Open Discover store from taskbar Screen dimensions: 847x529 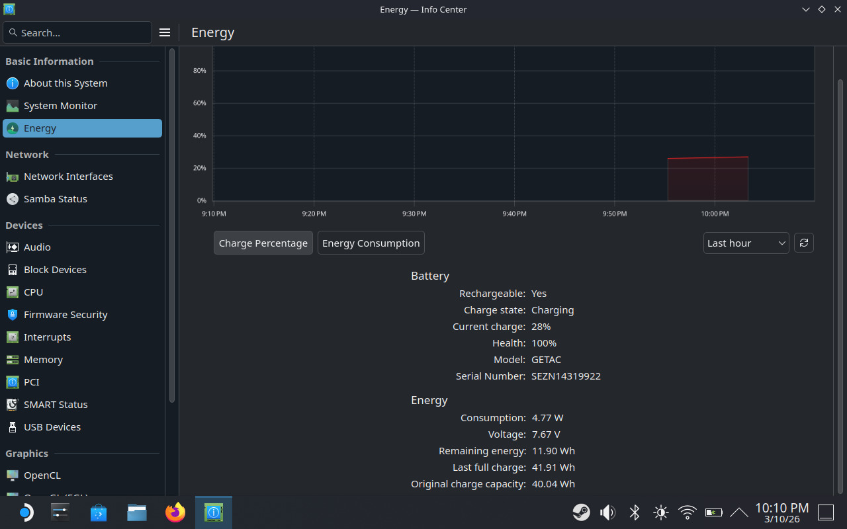click(99, 512)
